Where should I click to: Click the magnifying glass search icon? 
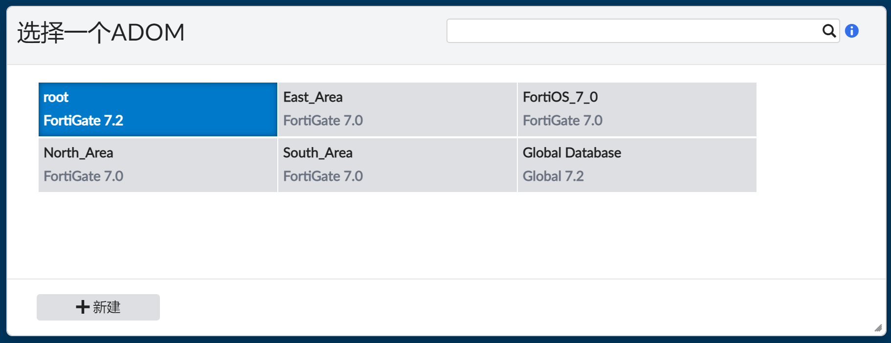[x=828, y=31]
